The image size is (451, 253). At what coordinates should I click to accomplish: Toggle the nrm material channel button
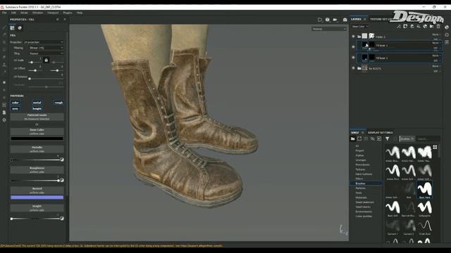[x=16, y=109]
